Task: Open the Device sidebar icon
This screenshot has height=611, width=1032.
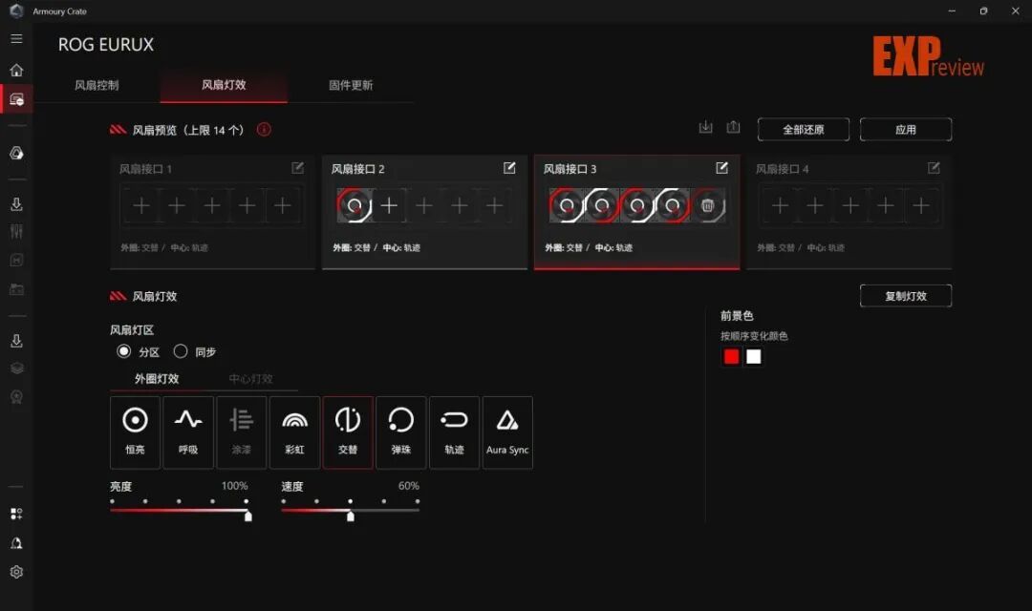Action: click(x=16, y=99)
